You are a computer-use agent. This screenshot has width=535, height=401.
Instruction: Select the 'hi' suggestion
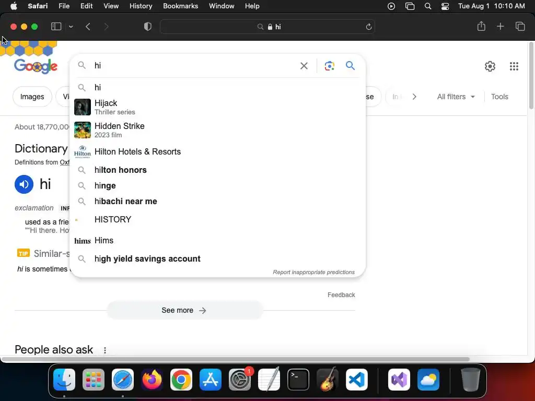(x=217, y=87)
